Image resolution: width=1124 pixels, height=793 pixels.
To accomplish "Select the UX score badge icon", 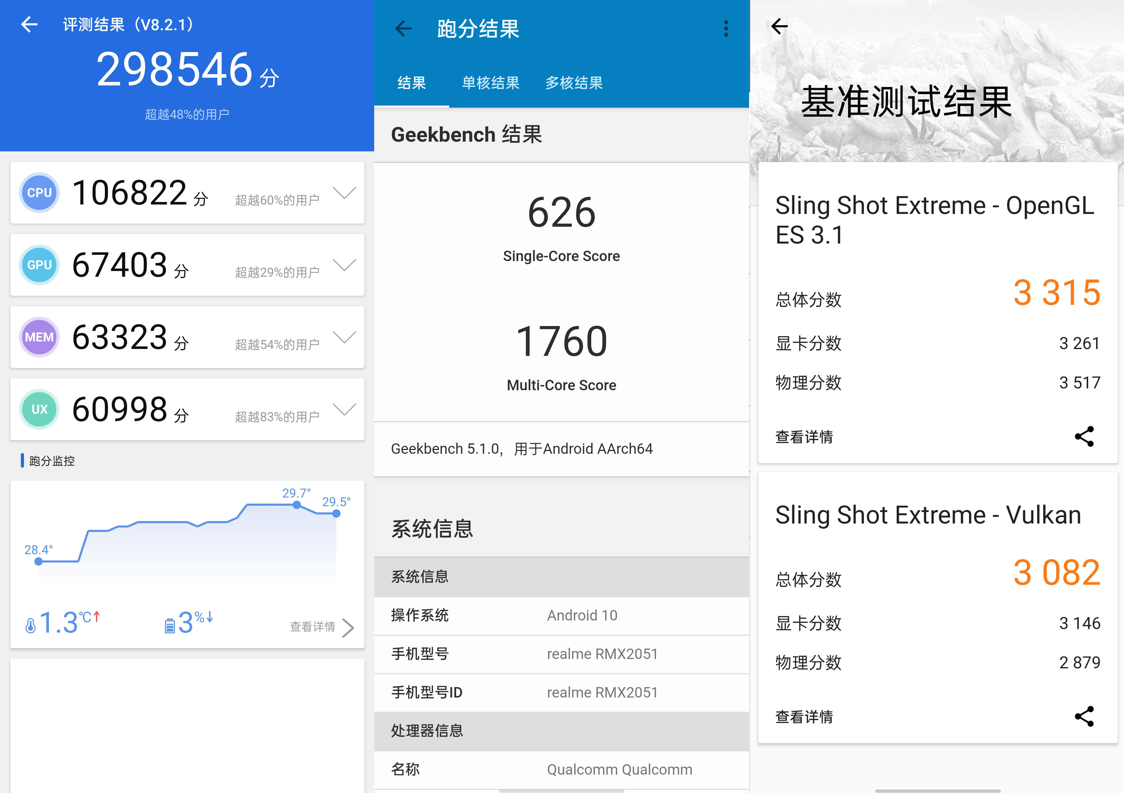I will (x=39, y=409).
